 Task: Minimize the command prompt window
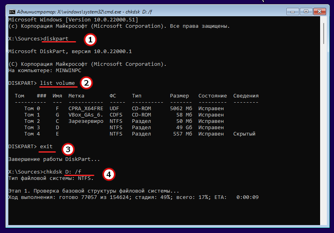293,11
